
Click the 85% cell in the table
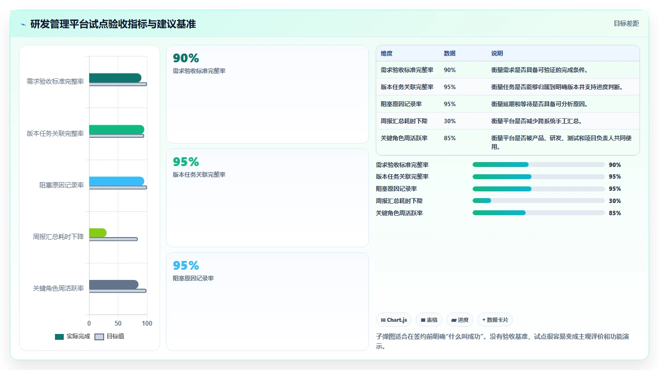(x=450, y=138)
